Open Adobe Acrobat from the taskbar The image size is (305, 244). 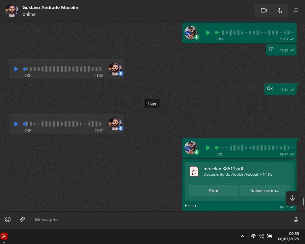pyautogui.click(x=4, y=236)
